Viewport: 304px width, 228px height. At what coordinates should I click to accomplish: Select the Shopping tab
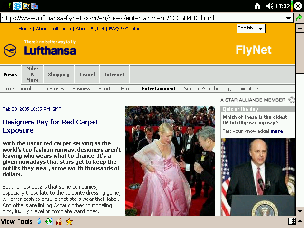click(59, 74)
